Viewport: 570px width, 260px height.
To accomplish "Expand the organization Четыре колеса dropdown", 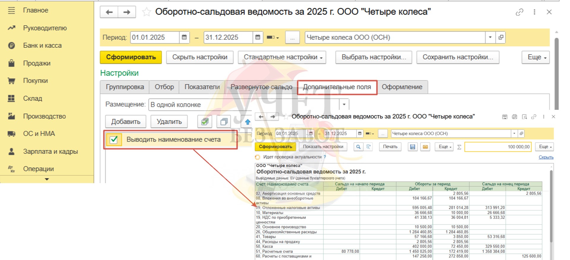I will tap(490, 37).
